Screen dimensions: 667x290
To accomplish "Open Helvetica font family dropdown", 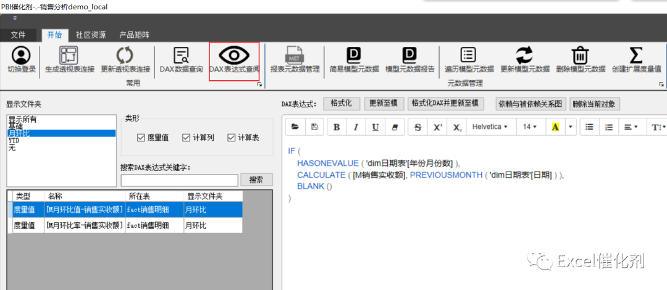I will coord(490,126).
